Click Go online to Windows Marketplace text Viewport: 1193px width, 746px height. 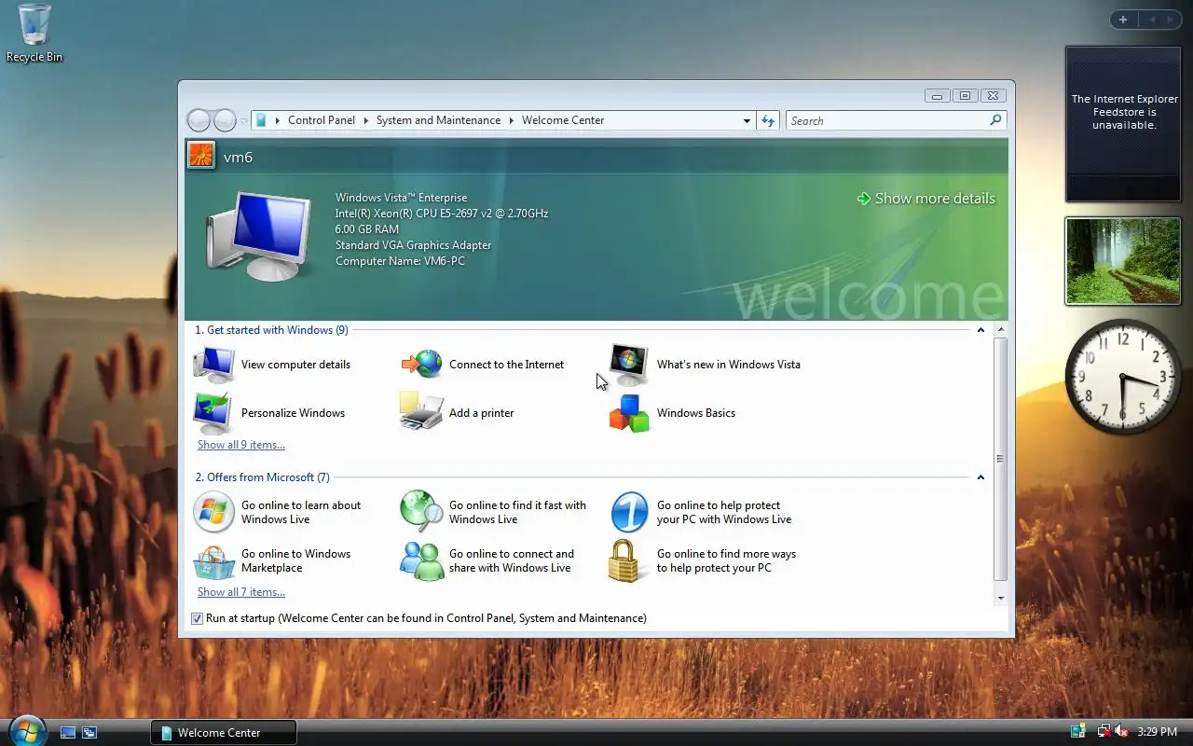point(295,560)
